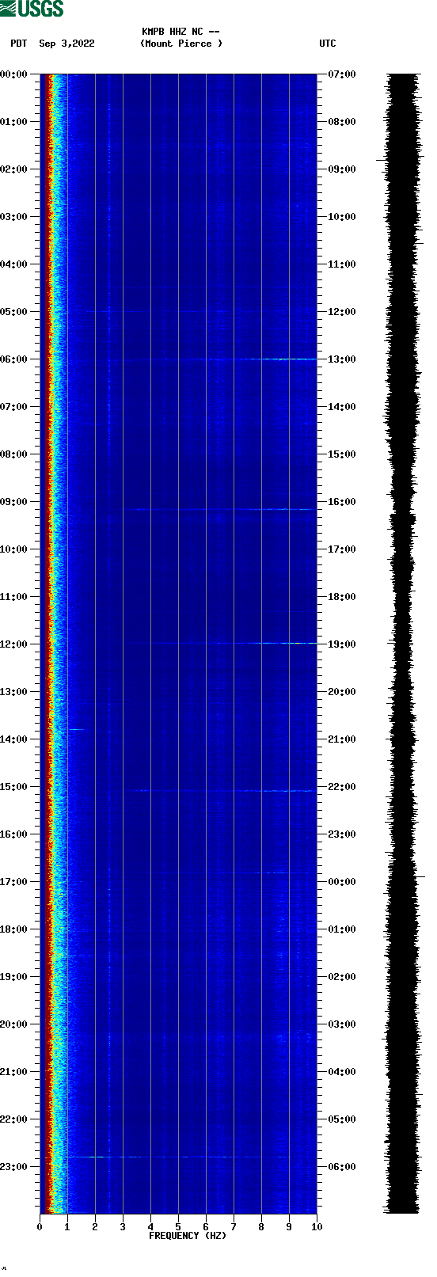This screenshot has width=437, height=1277.
Task: Click the PDT time label '15:00'
Action: click(14, 787)
